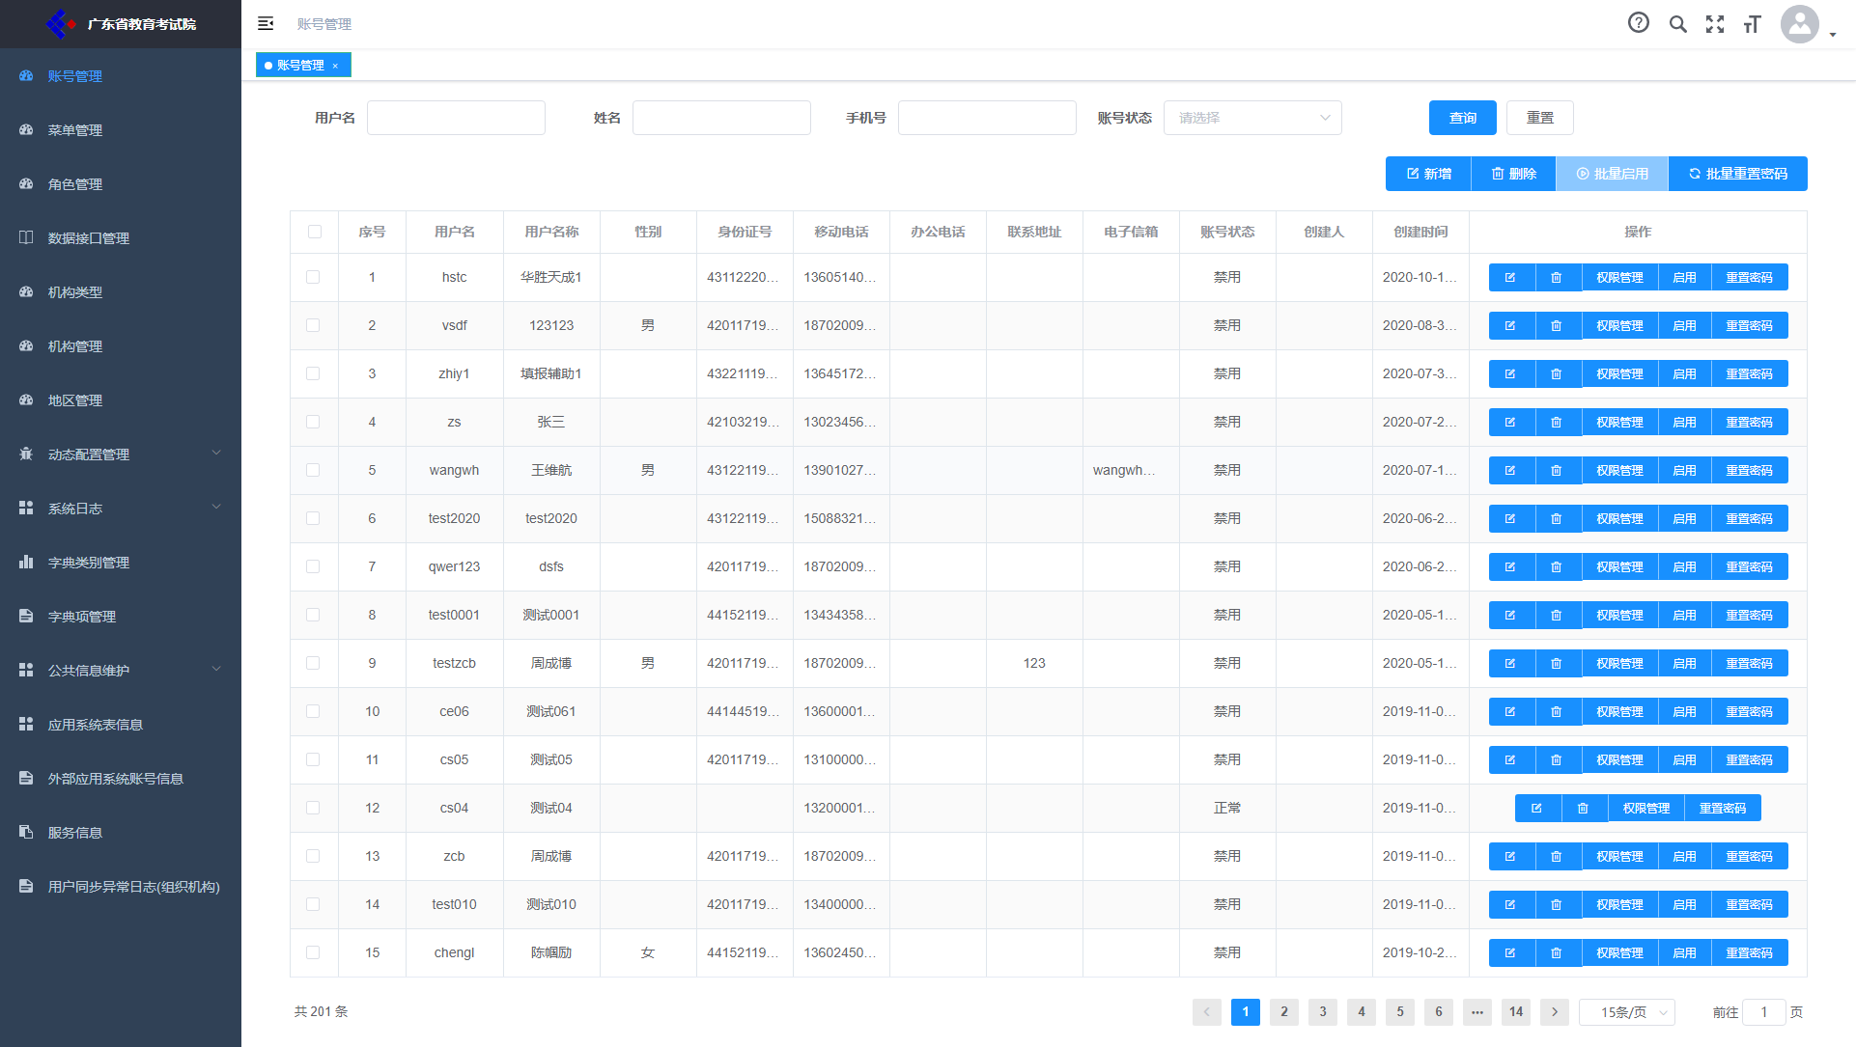Open the help question-mark icon

click(1639, 23)
